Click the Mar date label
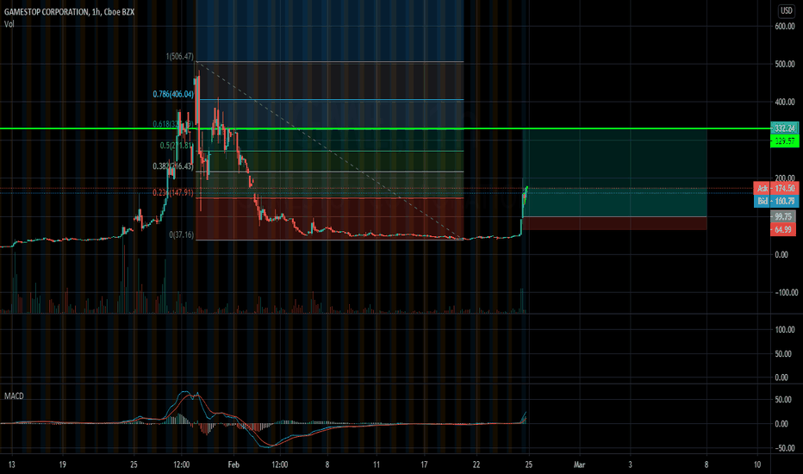Viewport: 803px width, 474px height. [x=579, y=465]
